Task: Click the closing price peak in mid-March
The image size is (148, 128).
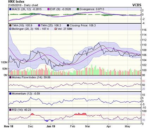Action: click(x=99, y=43)
